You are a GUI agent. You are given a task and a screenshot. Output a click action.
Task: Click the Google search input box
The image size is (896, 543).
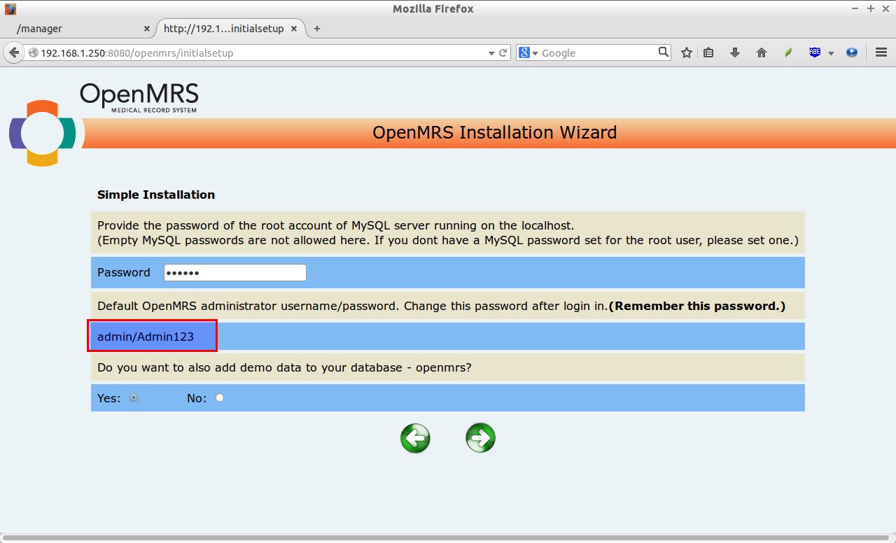click(598, 52)
